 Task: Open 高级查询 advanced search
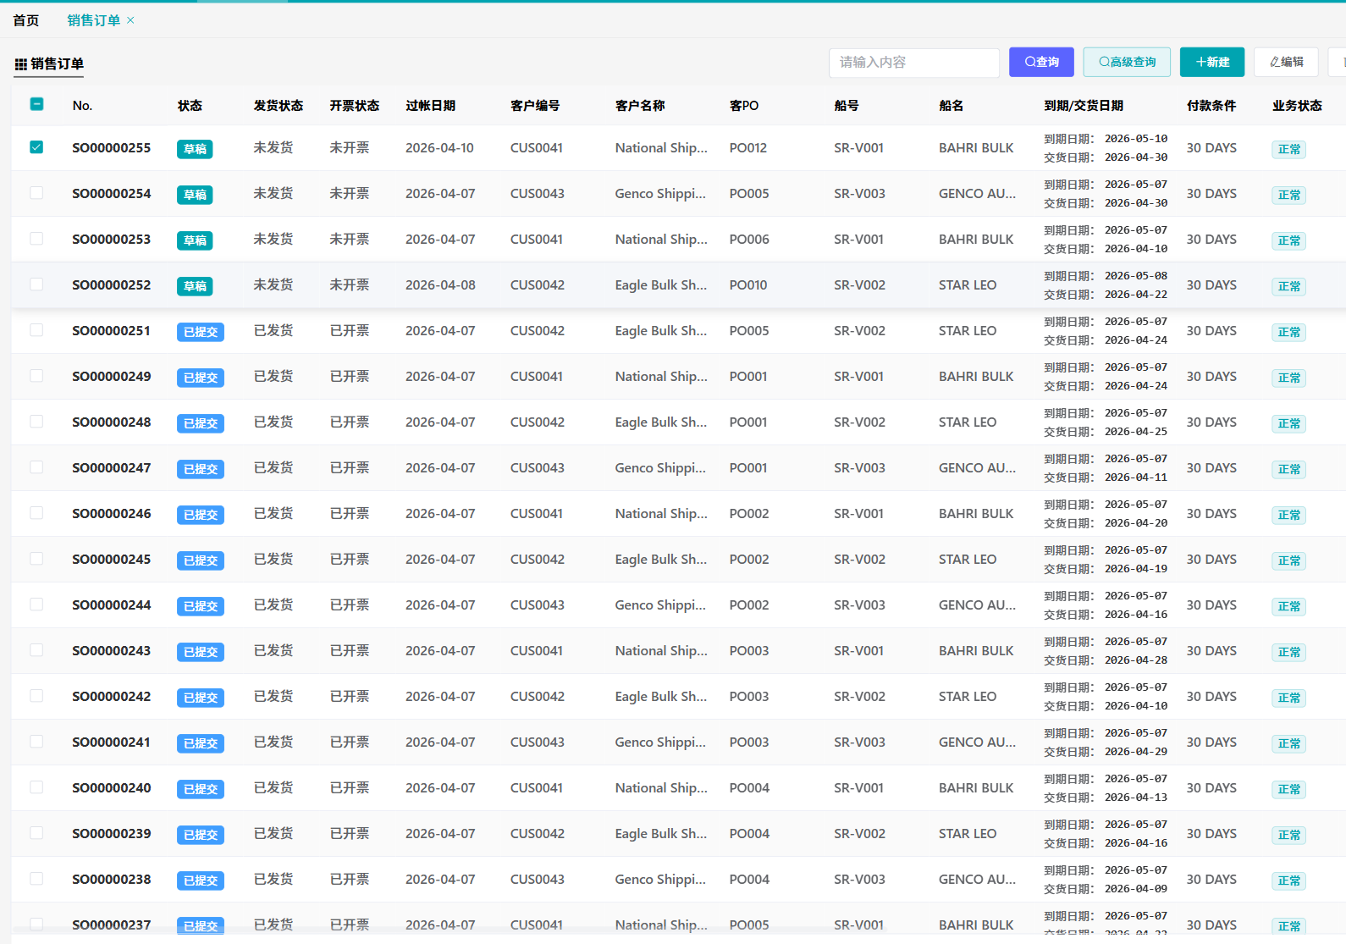pyautogui.click(x=1127, y=62)
